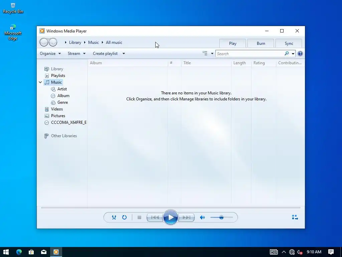Select the Recycle Bin desktop icon
342x257 pixels.
point(13,8)
